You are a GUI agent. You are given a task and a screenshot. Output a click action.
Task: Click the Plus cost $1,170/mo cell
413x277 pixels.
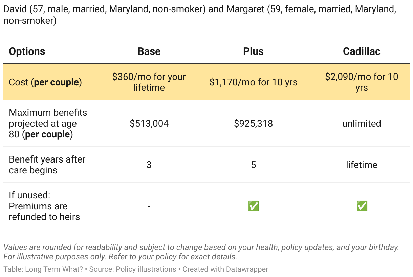(253, 82)
